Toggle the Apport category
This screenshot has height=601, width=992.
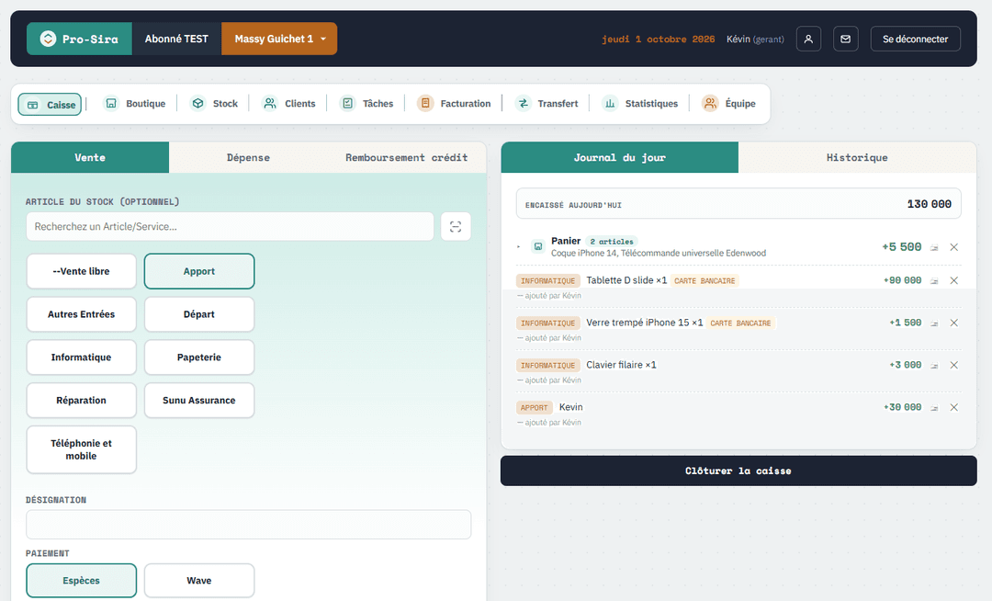click(199, 271)
